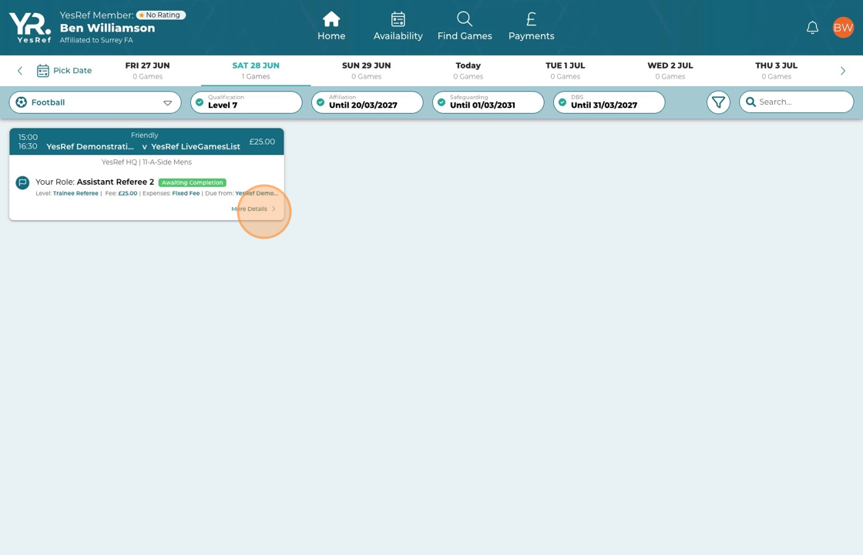Open Availability calendar icon
The height and width of the screenshot is (555, 863).
398,19
